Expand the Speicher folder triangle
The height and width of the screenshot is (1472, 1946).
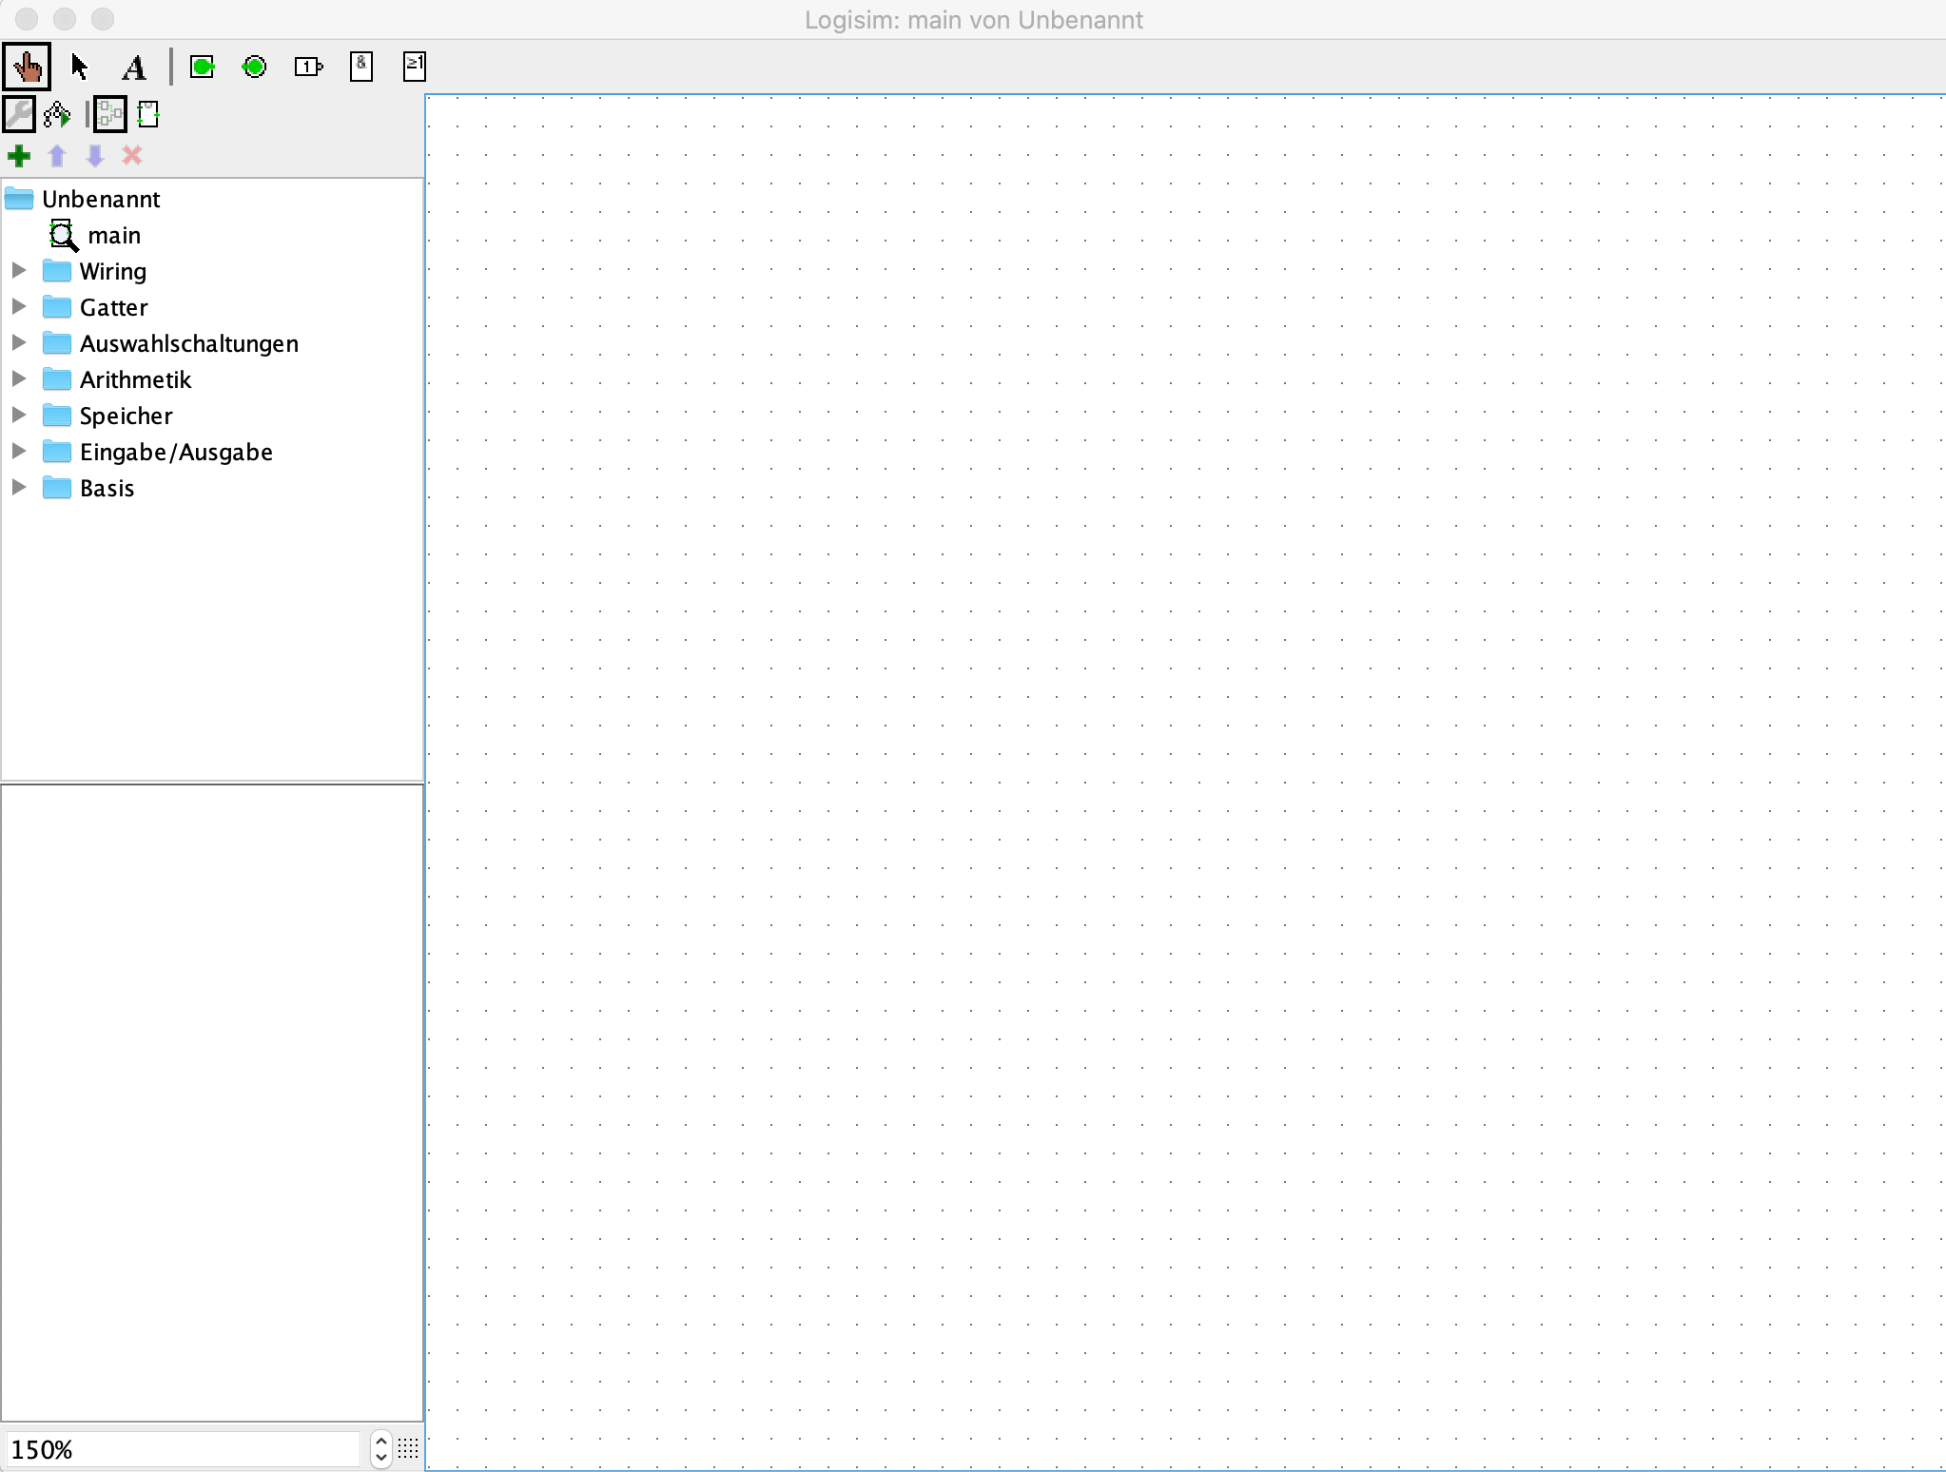18,416
